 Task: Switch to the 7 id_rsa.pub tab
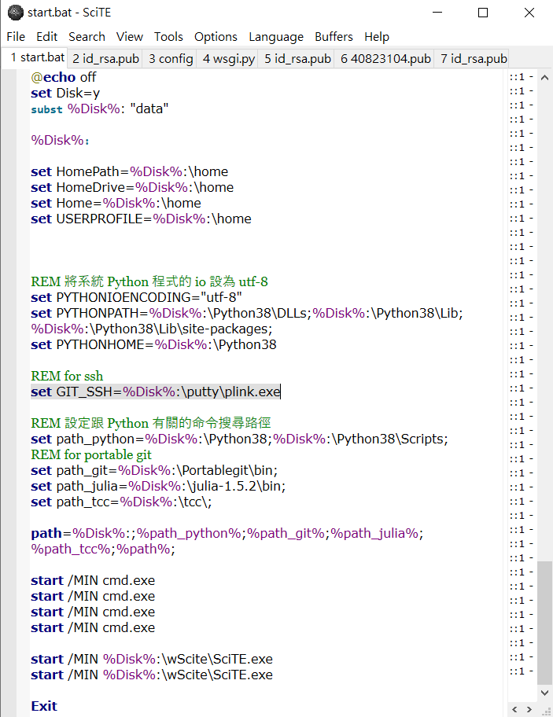coord(473,58)
